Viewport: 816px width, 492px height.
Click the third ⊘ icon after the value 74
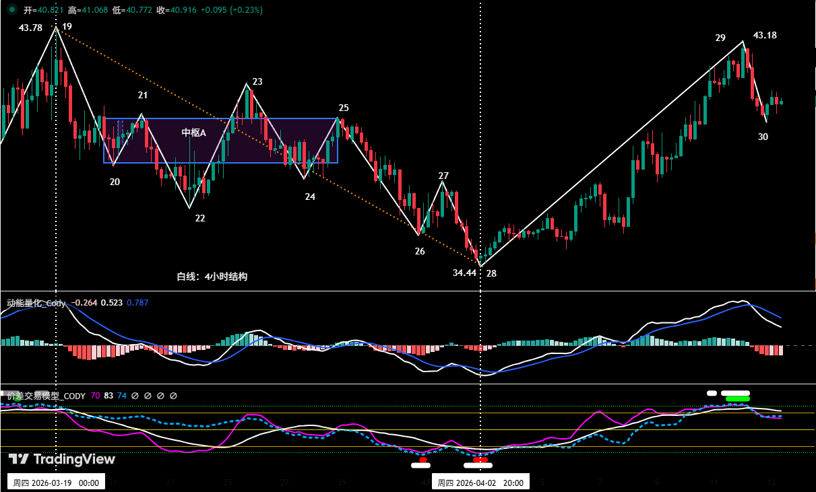click(161, 396)
